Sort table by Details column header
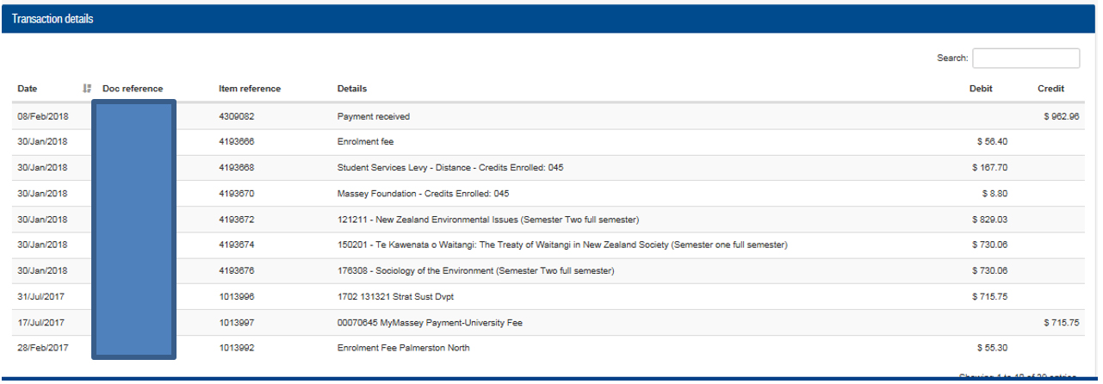Screen dimensions: 1103x384 click(x=352, y=89)
